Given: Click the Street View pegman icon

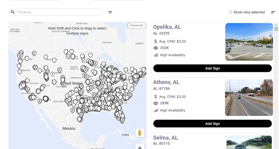Looking at the screenshot, I should point(140,133).
